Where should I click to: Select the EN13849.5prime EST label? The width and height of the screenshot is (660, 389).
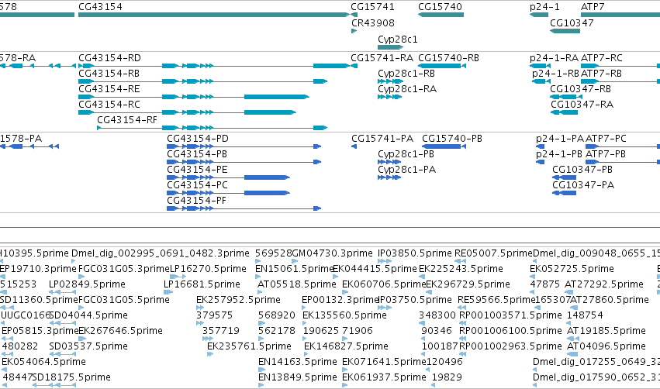298,377
